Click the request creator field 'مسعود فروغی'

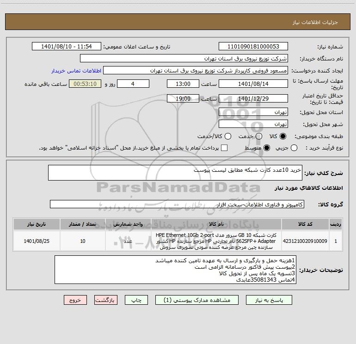[196, 70]
